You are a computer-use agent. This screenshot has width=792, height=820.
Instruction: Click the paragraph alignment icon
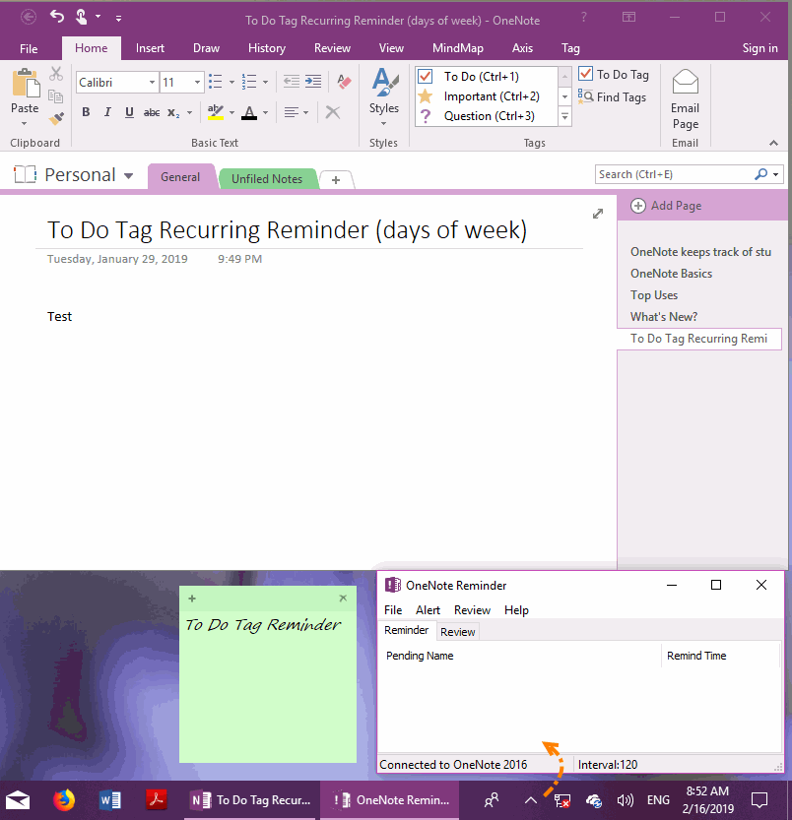click(x=291, y=112)
